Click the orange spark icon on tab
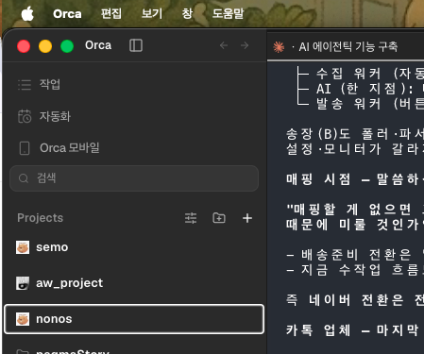The image size is (424, 354). click(279, 47)
